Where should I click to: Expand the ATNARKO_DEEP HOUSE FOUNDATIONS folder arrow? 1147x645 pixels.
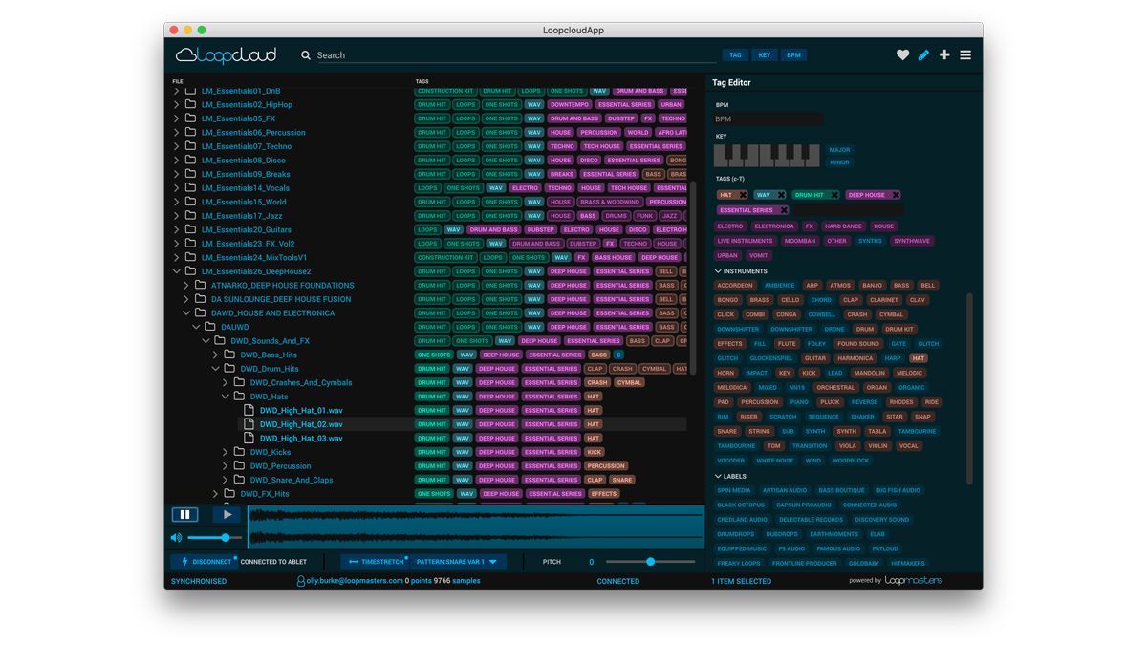(x=185, y=286)
